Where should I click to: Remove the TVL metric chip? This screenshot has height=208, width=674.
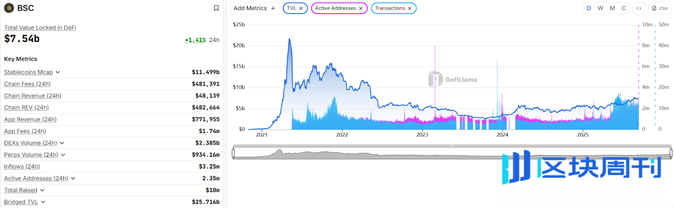coord(301,8)
